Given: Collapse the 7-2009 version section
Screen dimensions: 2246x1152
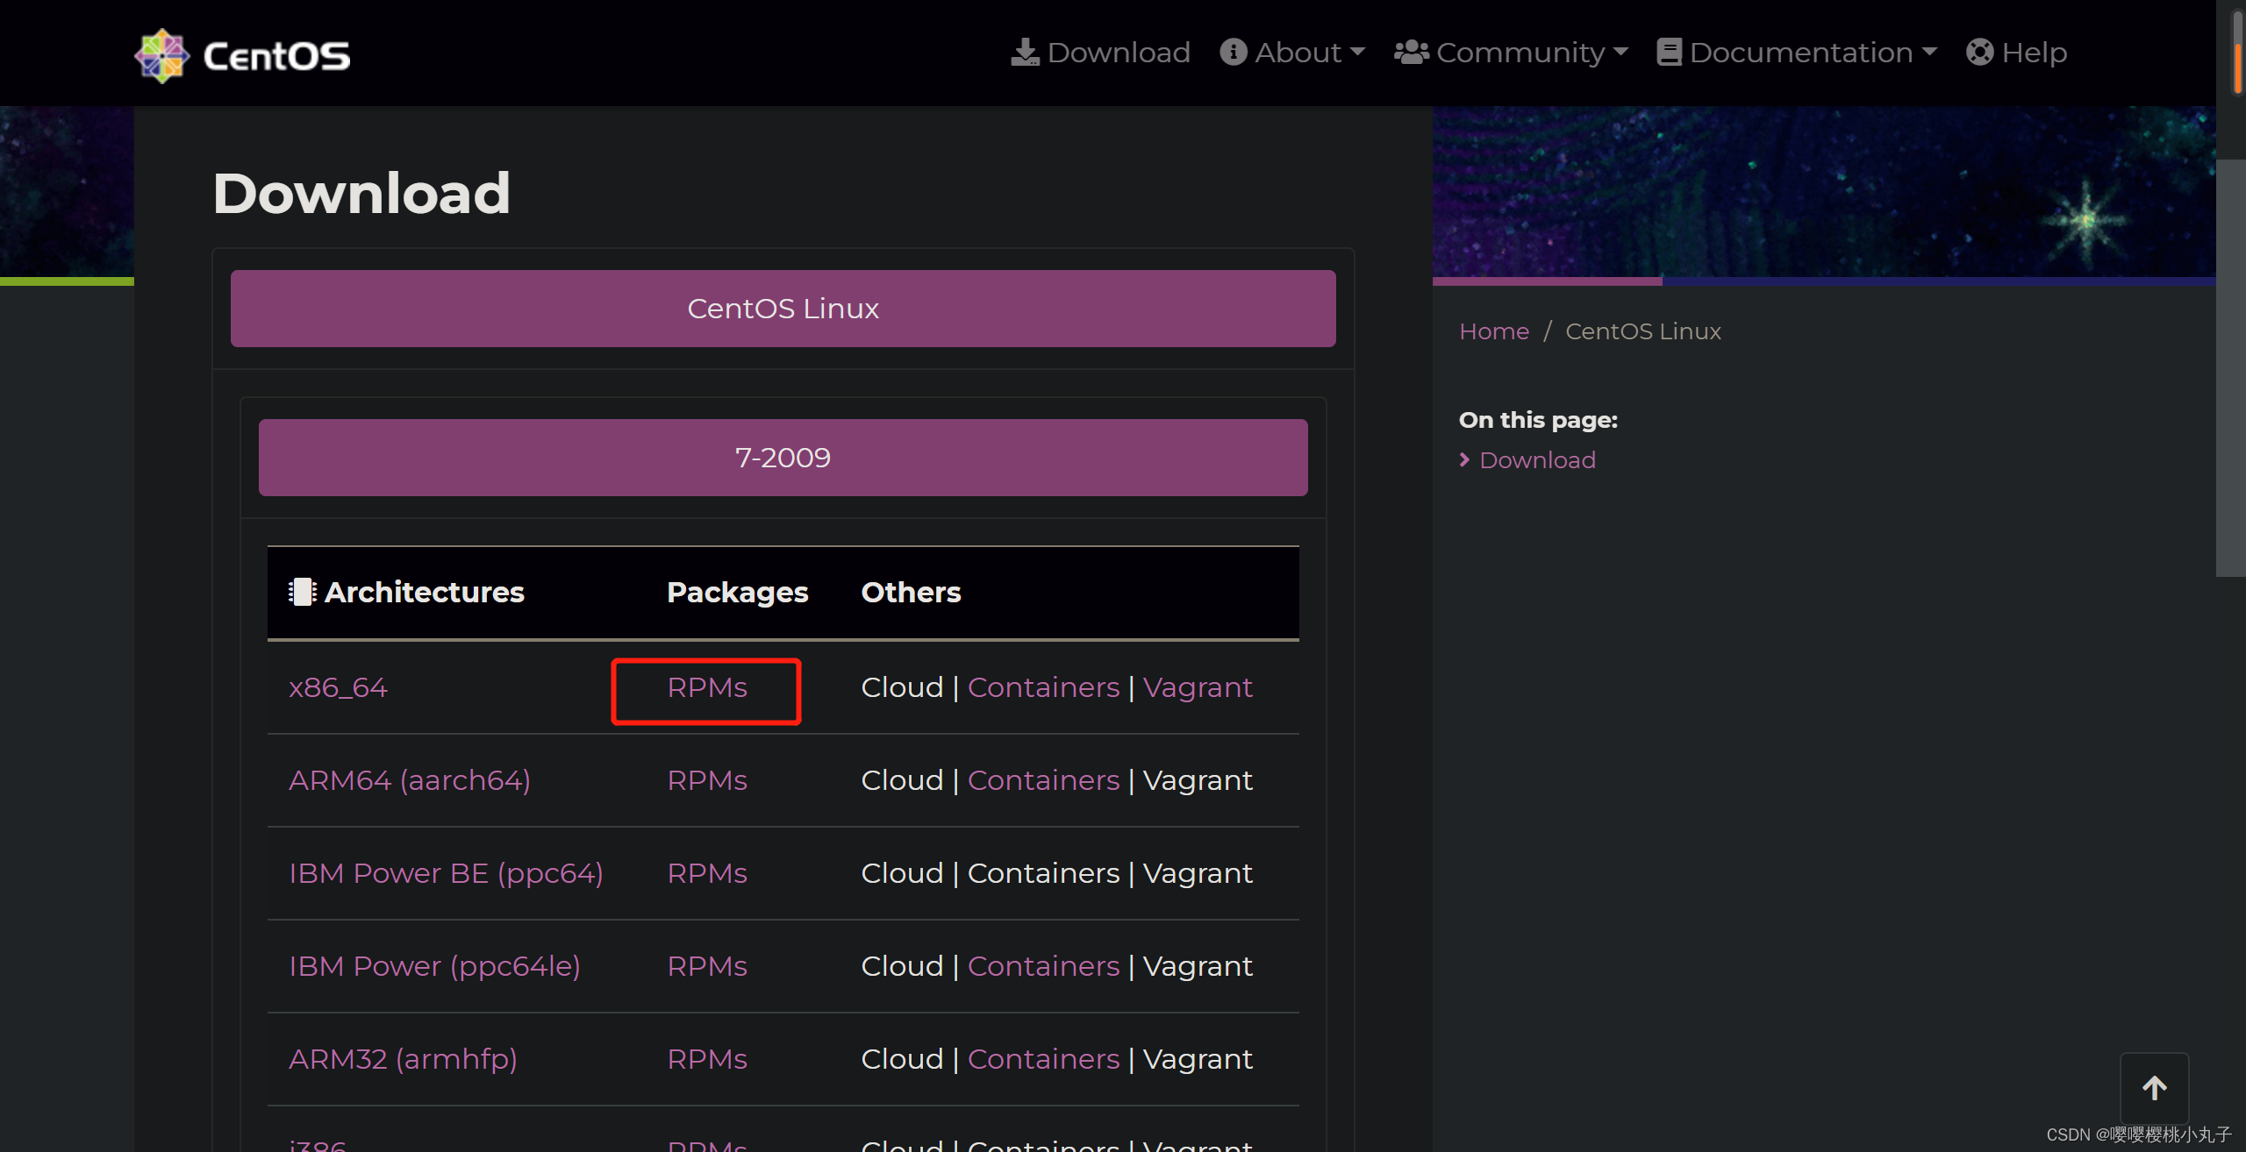Looking at the screenshot, I should (783, 458).
